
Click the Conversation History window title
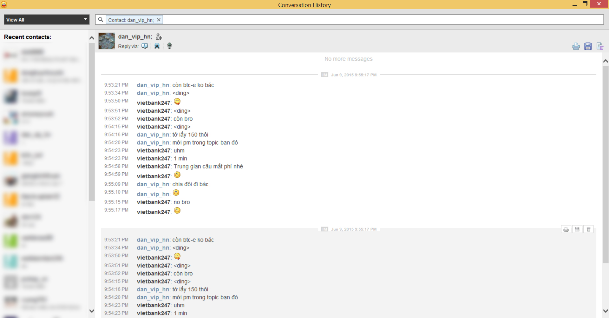coord(304,5)
